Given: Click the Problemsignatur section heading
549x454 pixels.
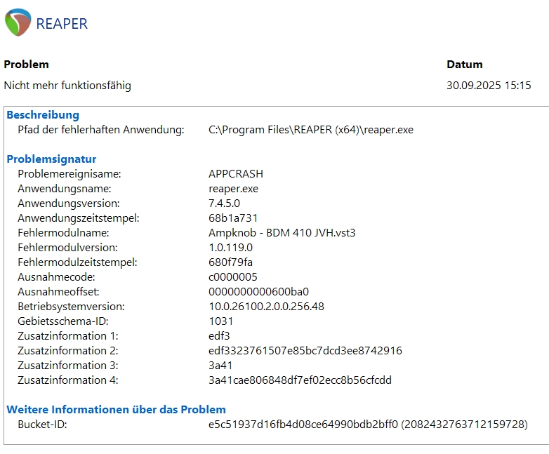Looking at the screenshot, I should click(51, 159).
